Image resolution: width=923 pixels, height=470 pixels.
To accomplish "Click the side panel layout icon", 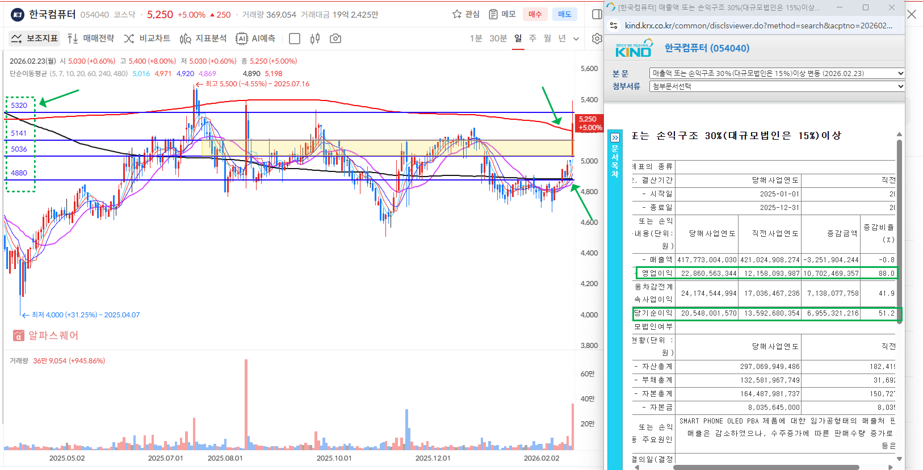I will pyautogui.click(x=597, y=14).
